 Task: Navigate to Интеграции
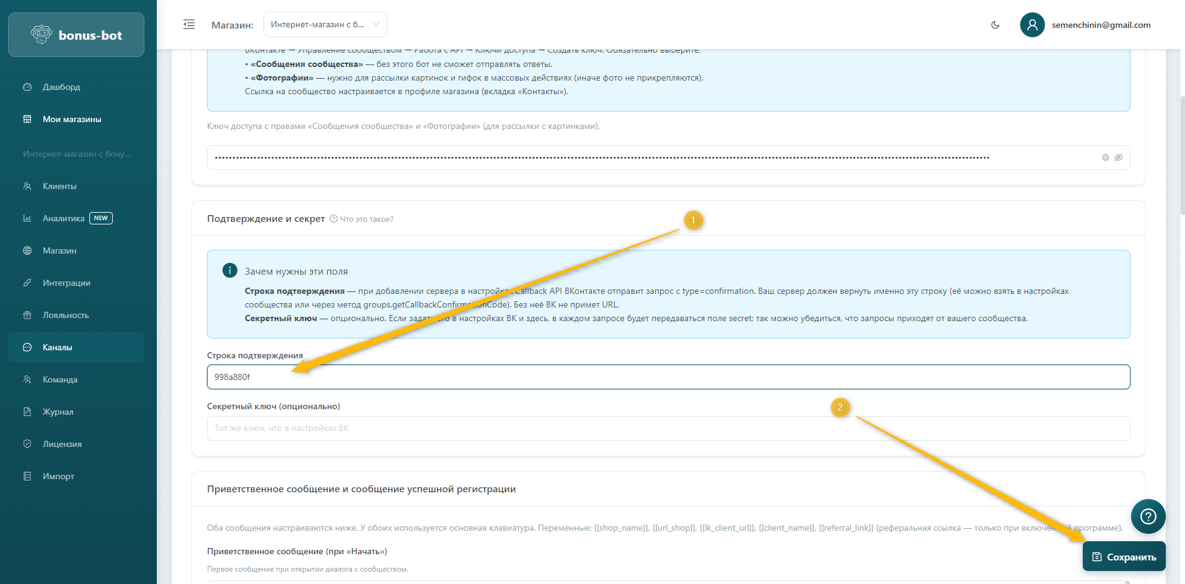coord(66,283)
